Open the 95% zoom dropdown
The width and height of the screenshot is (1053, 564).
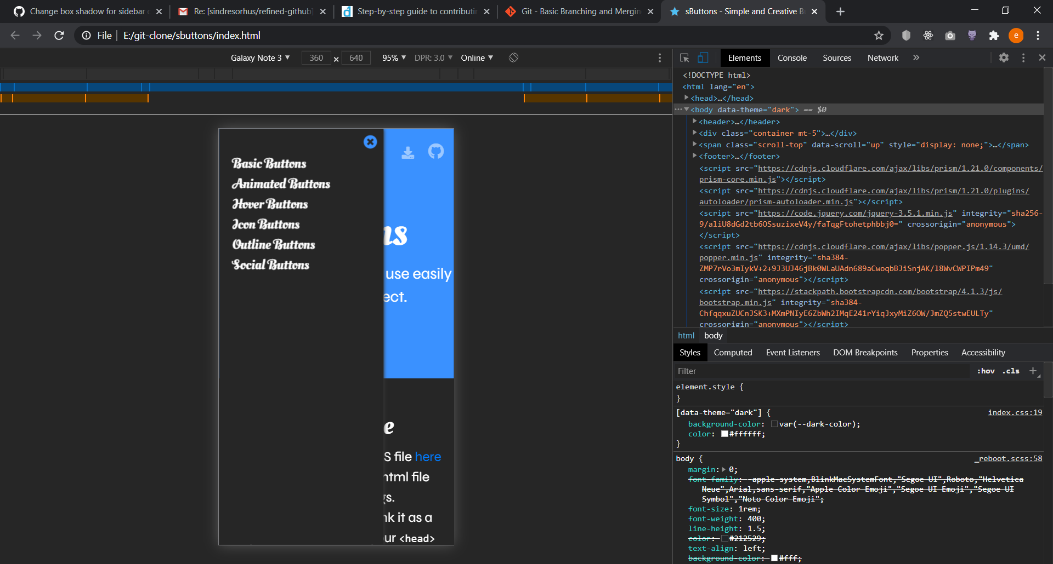[x=394, y=57]
